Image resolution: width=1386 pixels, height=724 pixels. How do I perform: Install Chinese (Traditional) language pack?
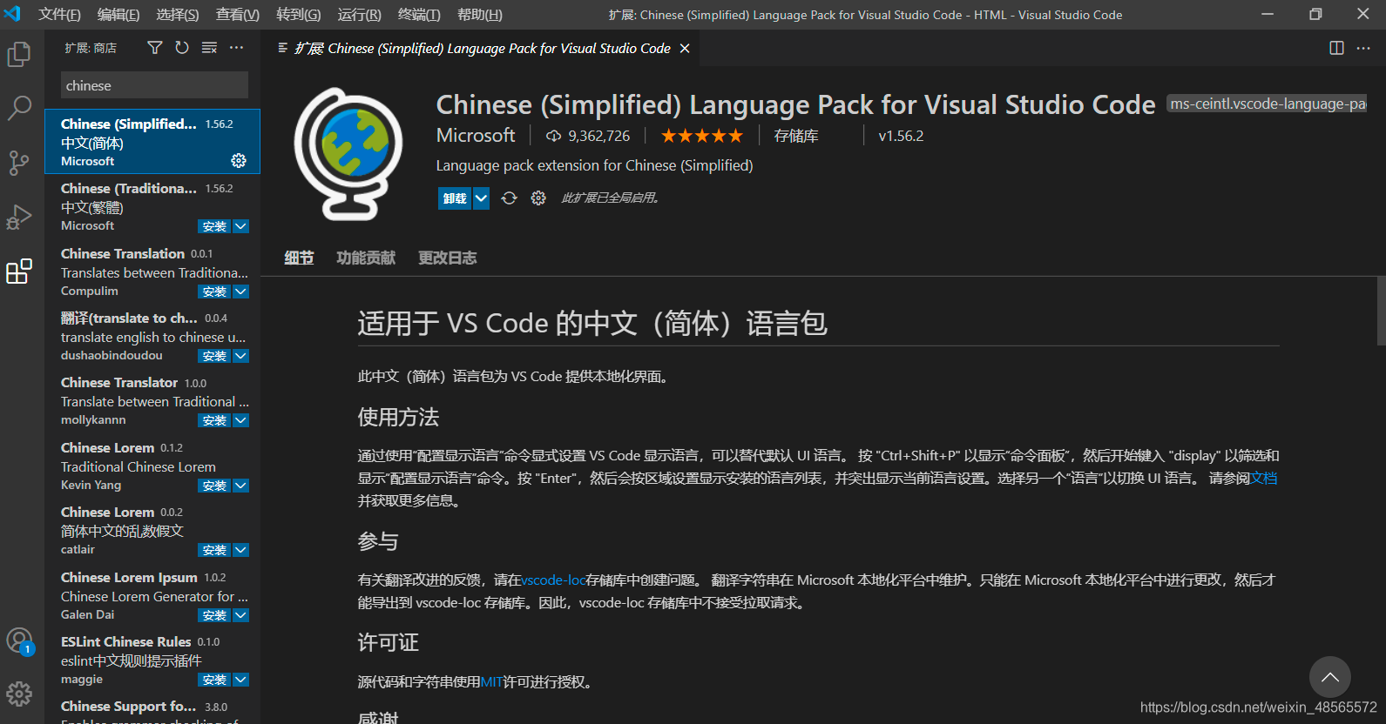[x=214, y=226]
